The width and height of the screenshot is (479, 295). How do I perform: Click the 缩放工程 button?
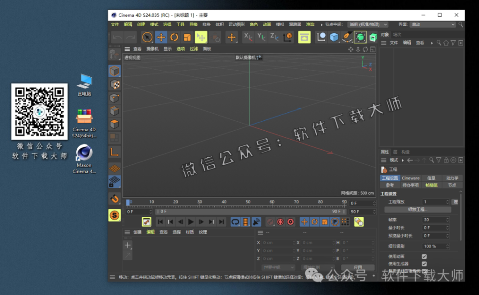[418, 210]
